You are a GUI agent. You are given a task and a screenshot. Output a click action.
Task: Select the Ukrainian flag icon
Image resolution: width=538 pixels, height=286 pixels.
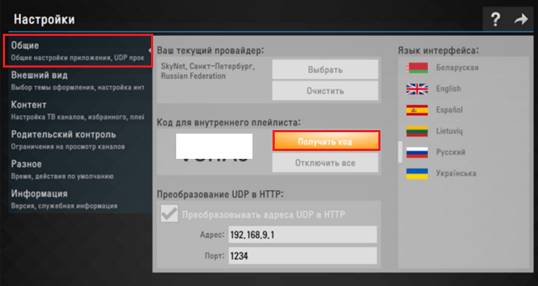point(417,173)
